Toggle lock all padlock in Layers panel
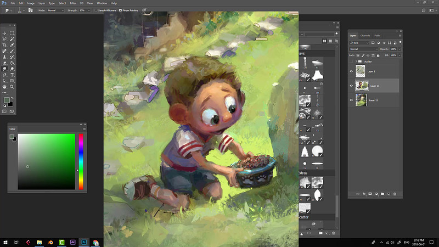Image resolution: width=439 pixels, height=247 pixels. coord(378,55)
